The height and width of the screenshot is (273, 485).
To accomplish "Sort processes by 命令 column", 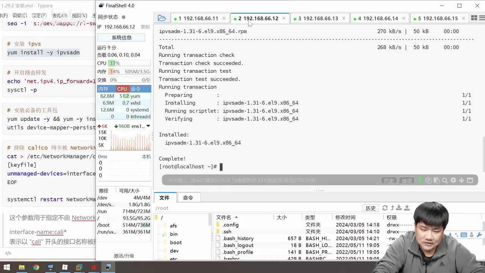I will [140, 89].
